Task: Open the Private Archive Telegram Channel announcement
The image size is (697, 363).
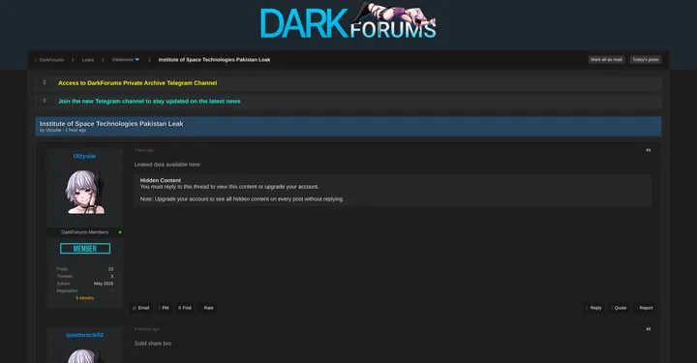Action: pos(137,83)
